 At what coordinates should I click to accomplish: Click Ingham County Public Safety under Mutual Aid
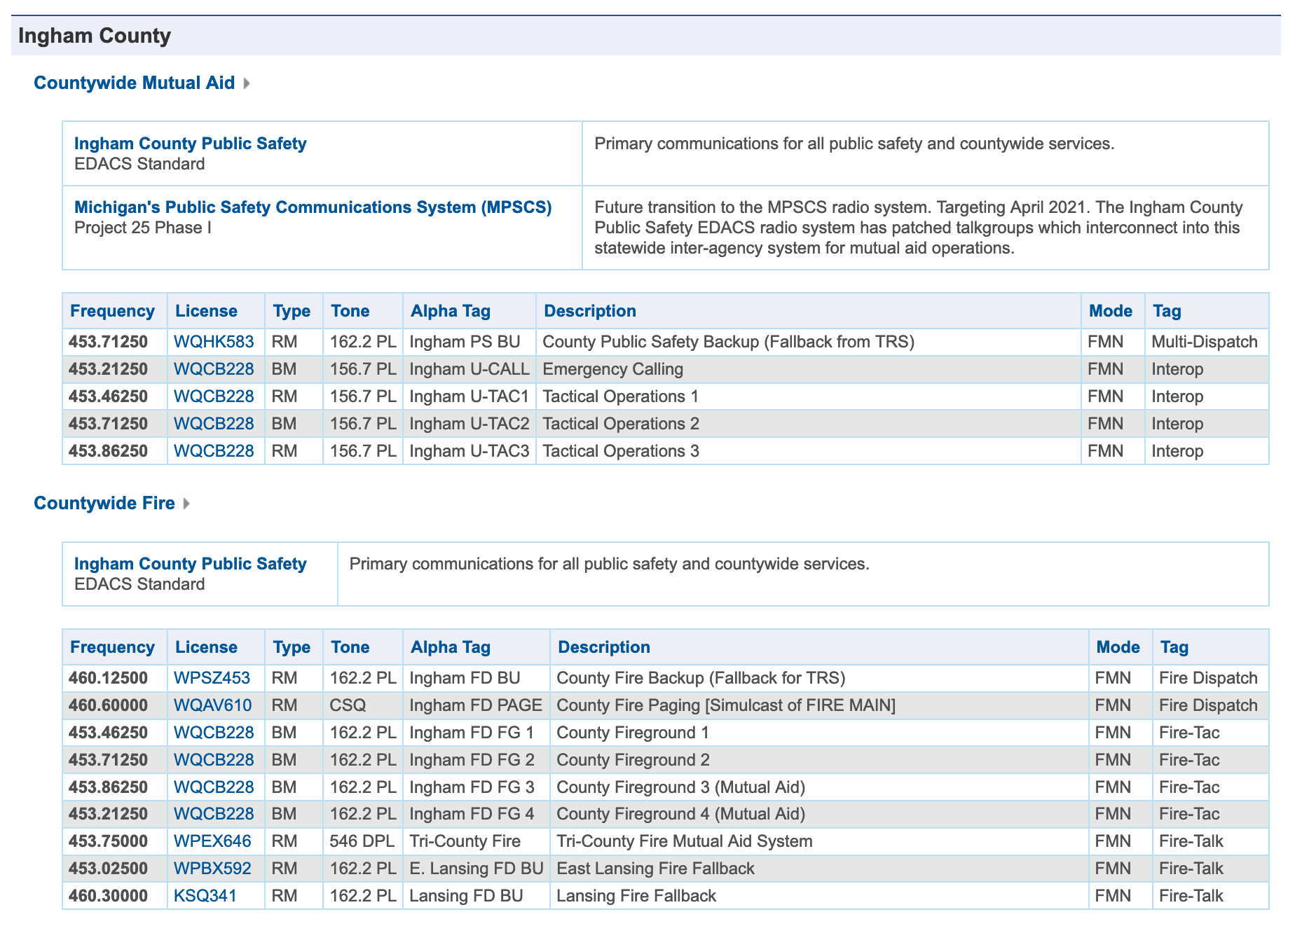190,144
